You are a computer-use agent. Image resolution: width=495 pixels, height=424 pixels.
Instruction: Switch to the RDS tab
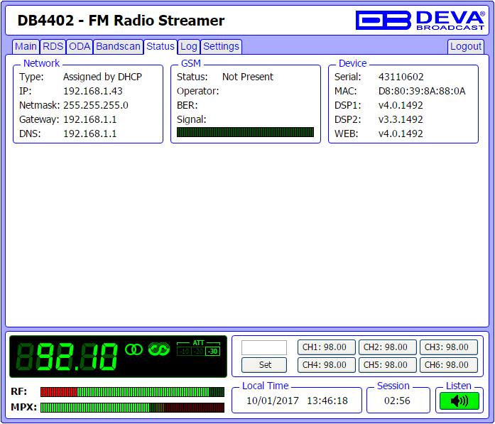point(53,47)
